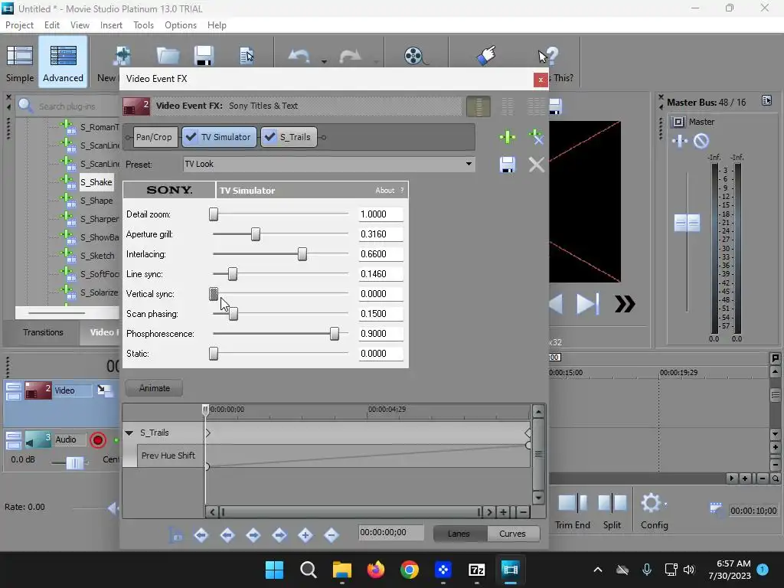Add a plug-in using the green plus icon
The image size is (784, 588).
[x=507, y=137]
